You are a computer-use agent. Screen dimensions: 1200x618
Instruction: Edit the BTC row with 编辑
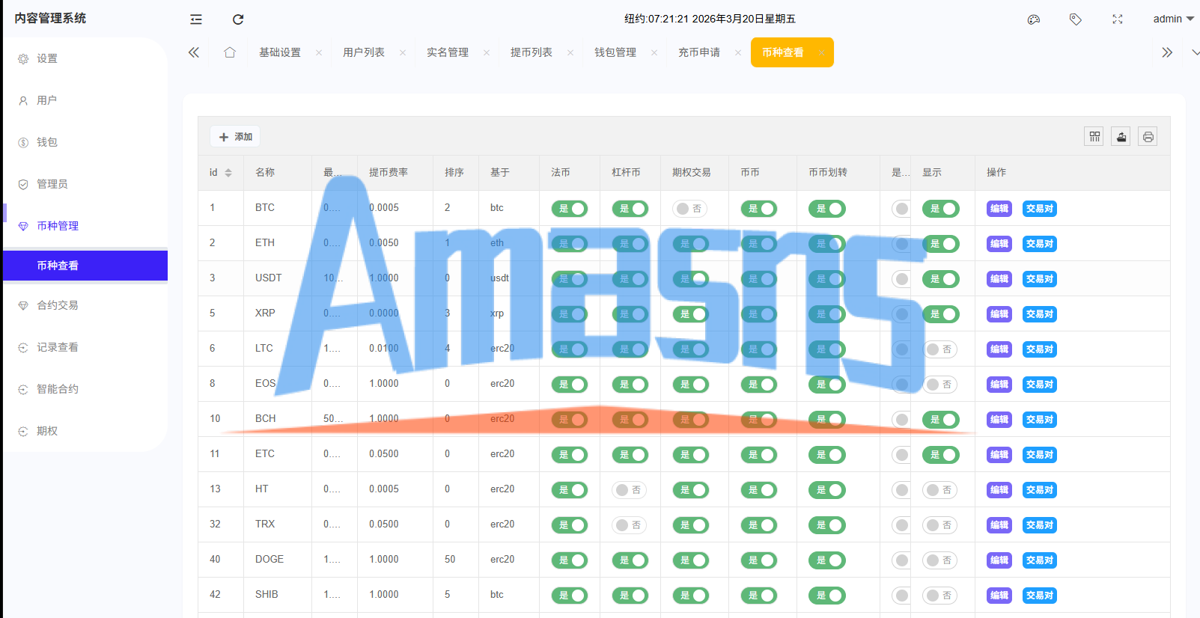(999, 209)
